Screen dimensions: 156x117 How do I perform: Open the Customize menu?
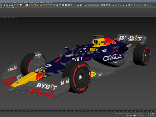(20, 3)
